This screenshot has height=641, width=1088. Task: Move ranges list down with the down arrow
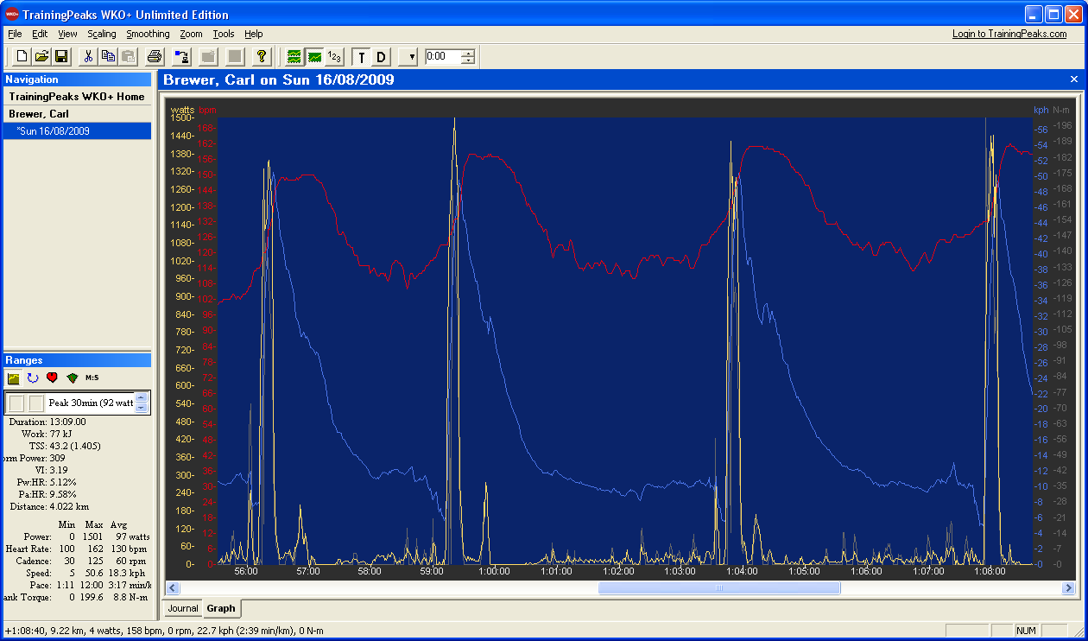pyautogui.click(x=142, y=408)
